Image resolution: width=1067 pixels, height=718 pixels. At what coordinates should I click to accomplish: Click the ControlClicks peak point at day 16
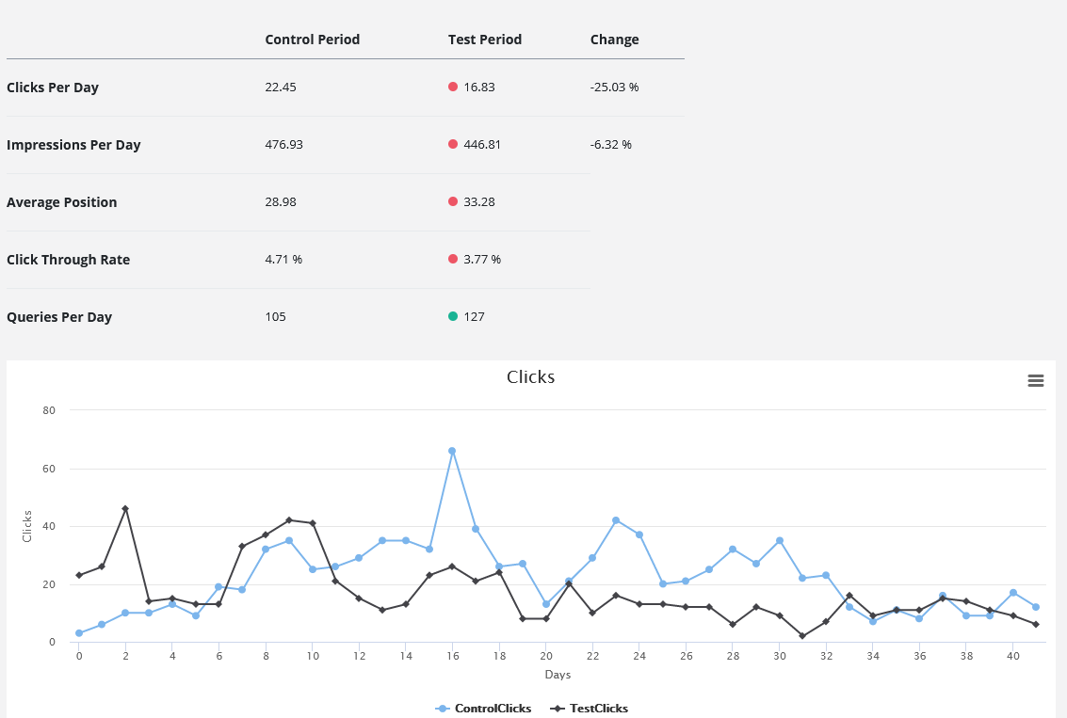click(452, 451)
